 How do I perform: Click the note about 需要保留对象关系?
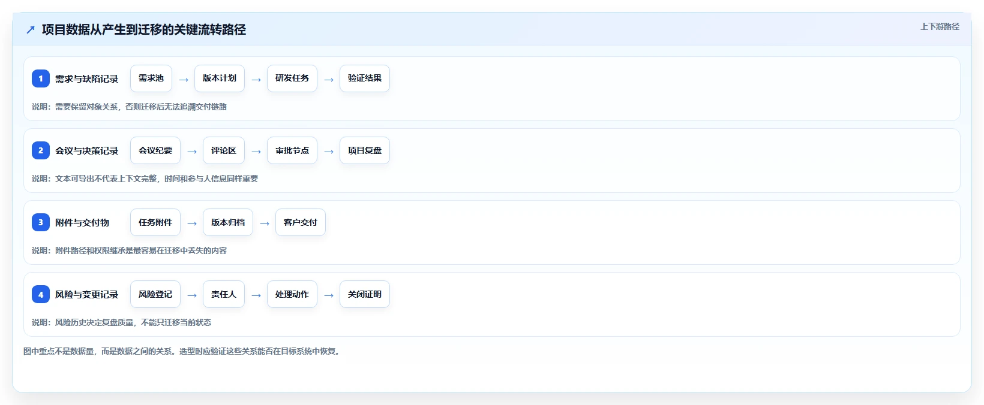coord(130,107)
